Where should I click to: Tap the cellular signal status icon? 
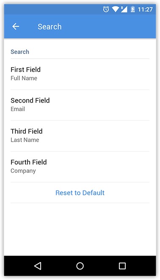point(124,9)
